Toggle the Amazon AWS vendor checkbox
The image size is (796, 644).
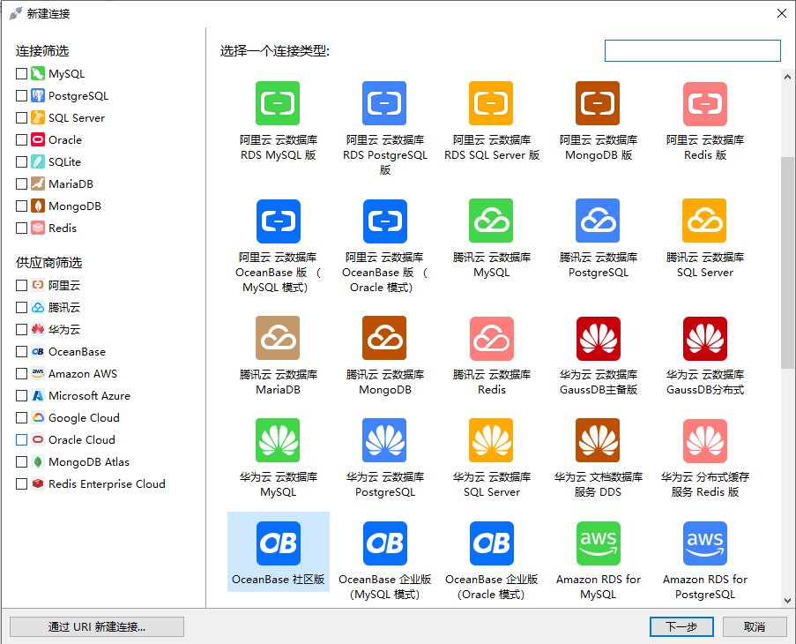click(21, 374)
